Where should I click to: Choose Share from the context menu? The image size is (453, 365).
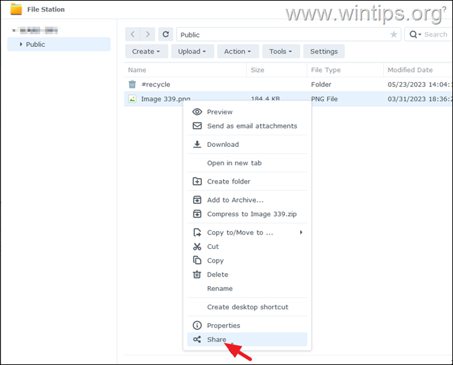(247, 339)
